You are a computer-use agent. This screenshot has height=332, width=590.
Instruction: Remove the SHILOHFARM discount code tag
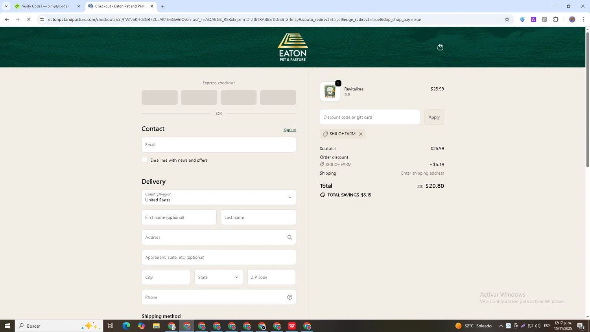(361, 134)
